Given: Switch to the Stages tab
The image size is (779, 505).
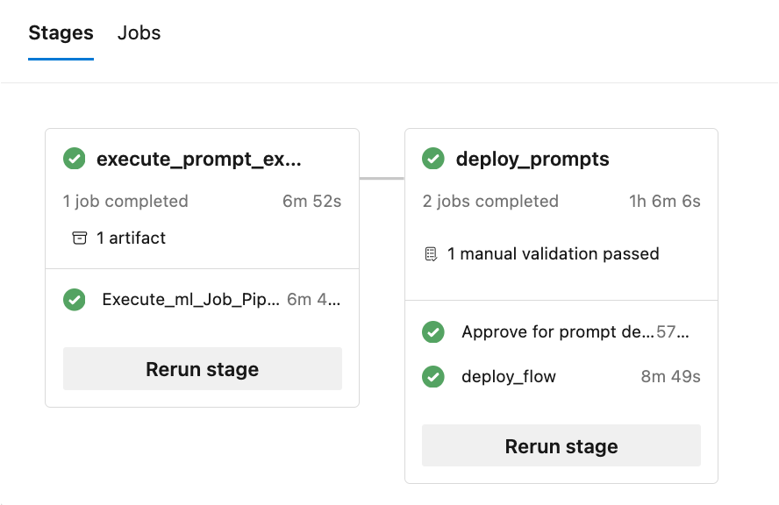Looking at the screenshot, I should pos(61,33).
